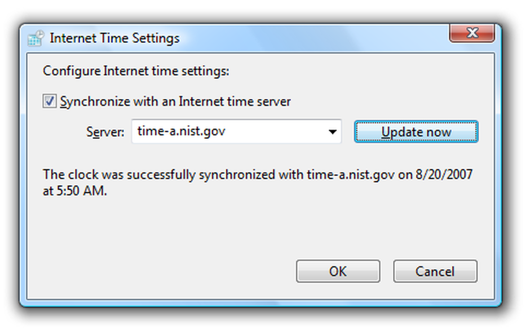The image size is (530, 335).
Task: Click the "Configure Internet time settings:" heading
Action: point(136,71)
